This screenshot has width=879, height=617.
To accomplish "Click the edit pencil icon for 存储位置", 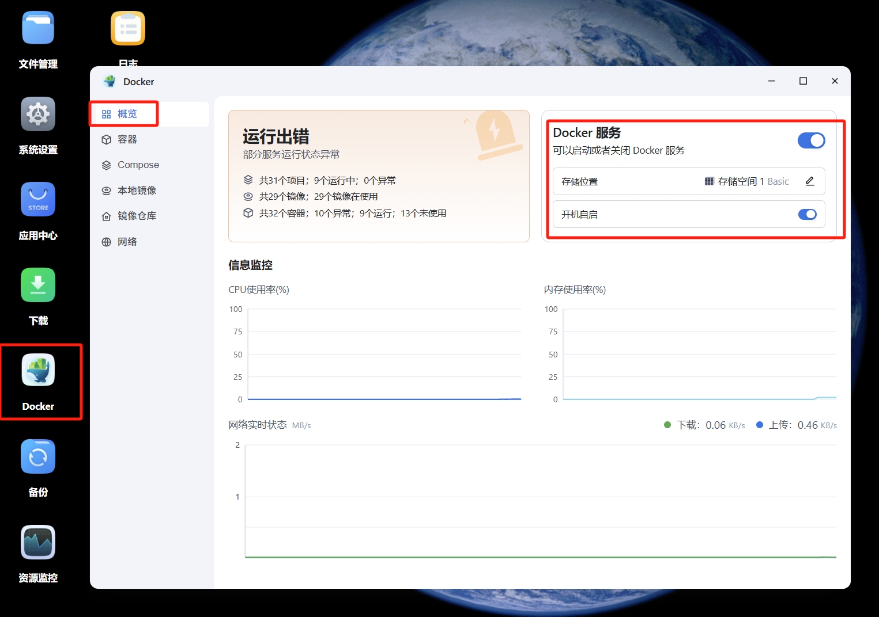I will click(x=810, y=181).
